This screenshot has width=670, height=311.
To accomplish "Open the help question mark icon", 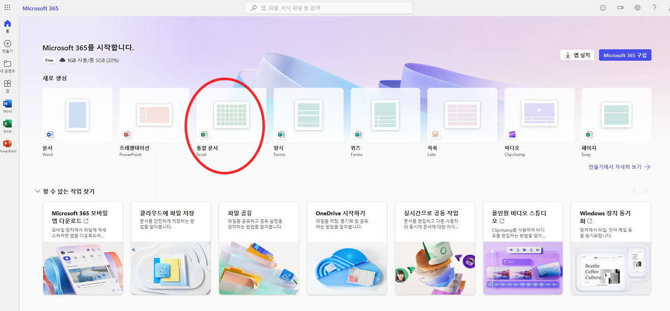I will pyautogui.click(x=655, y=8).
